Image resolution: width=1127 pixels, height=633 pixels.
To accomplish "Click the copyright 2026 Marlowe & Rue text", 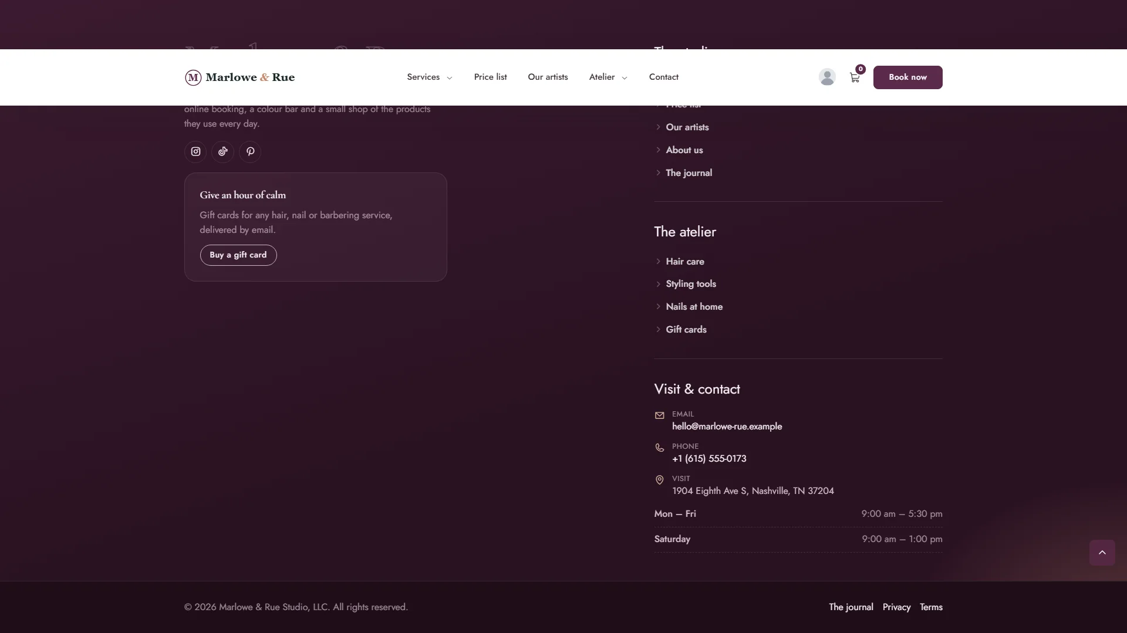I will [x=296, y=607].
